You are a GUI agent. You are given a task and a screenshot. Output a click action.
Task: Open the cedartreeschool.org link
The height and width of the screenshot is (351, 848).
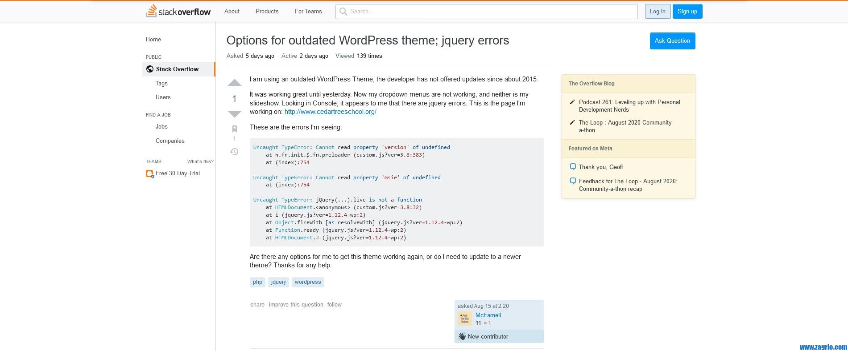331,112
